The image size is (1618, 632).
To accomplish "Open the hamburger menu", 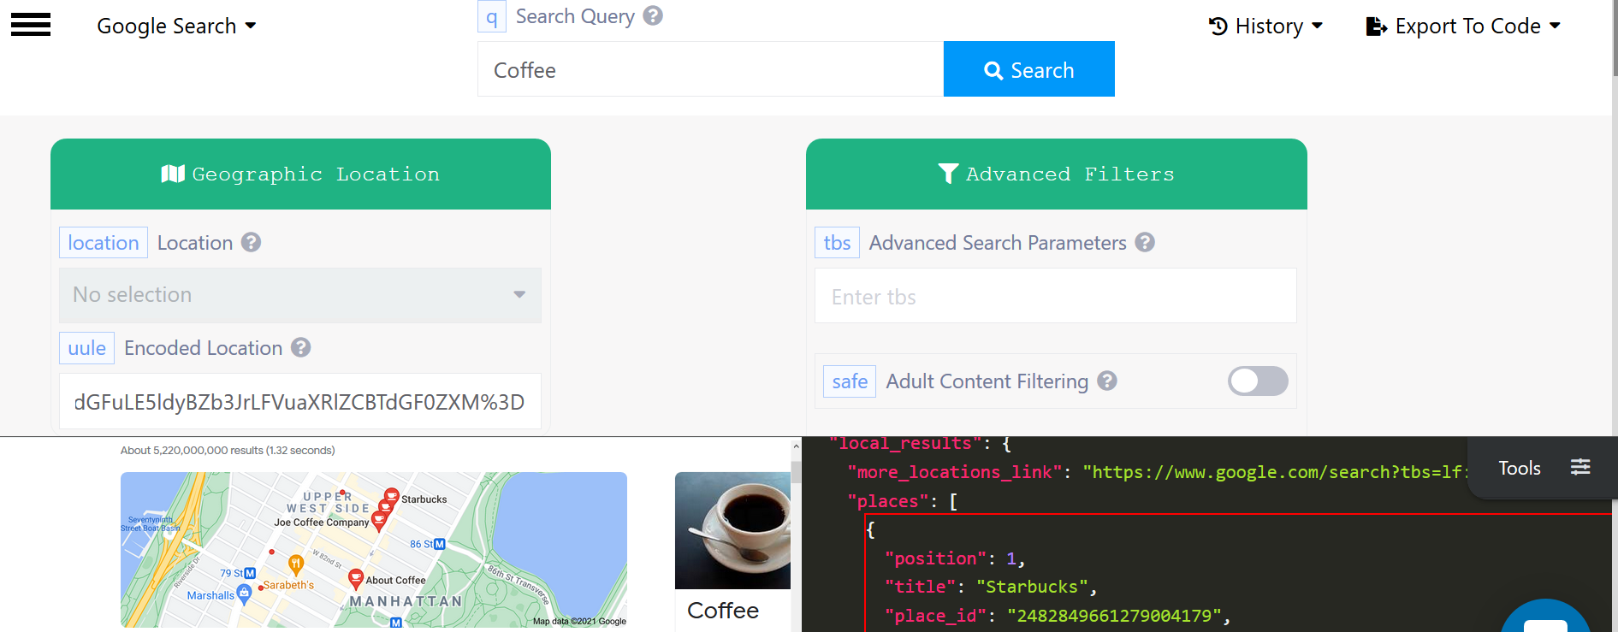I will [x=31, y=25].
